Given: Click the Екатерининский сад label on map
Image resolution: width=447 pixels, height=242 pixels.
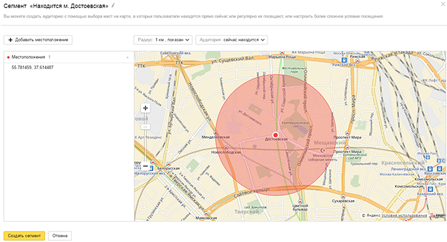Looking at the screenshot, I should (x=295, y=124).
